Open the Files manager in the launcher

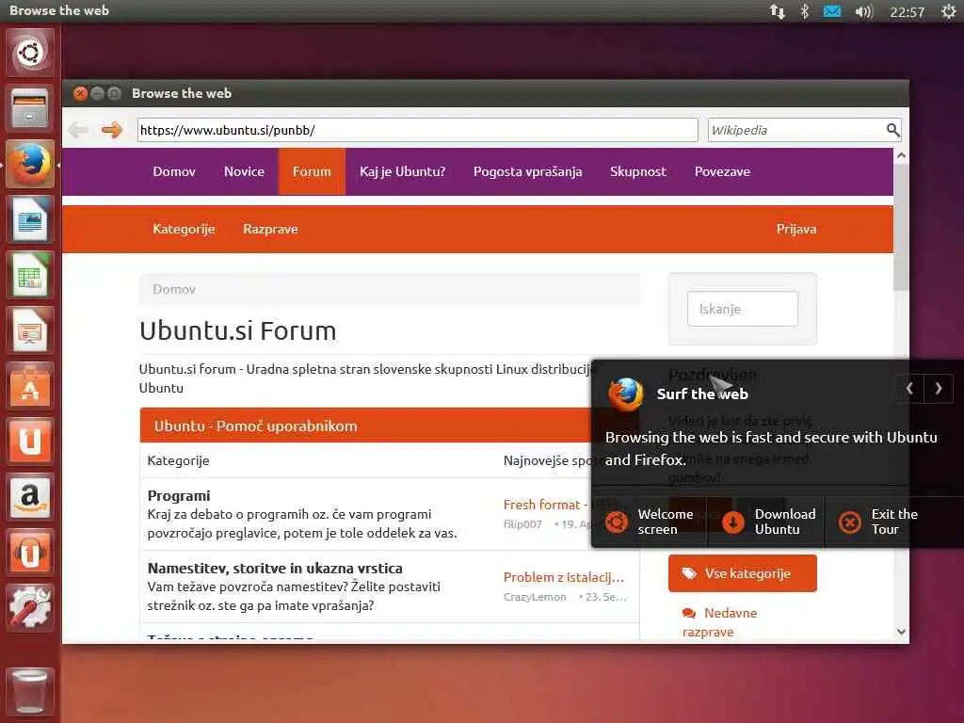click(29, 108)
